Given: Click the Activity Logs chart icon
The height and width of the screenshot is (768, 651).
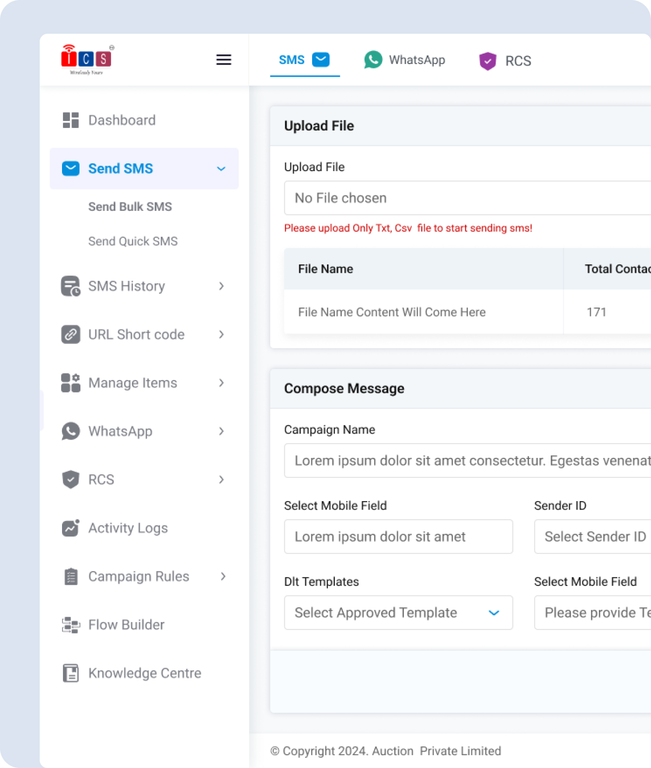Looking at the screenshot, I should click(71, 528).
